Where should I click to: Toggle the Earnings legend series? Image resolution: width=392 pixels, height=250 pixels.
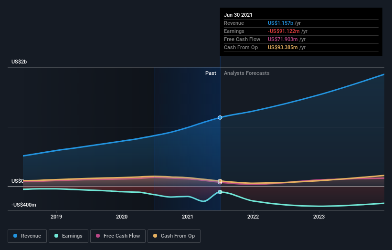click(68, 236)
